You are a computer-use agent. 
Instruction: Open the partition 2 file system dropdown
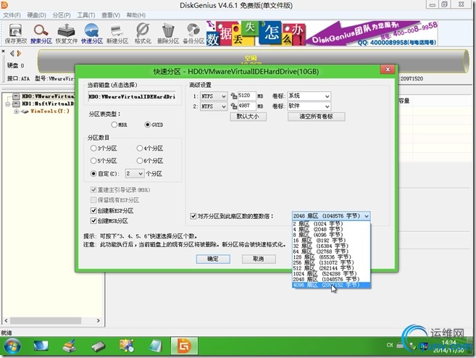coord(224,107)
